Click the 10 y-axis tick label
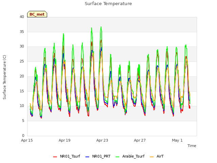The height and width of the screenshot is (163, 217). click(x=22, y=106)
